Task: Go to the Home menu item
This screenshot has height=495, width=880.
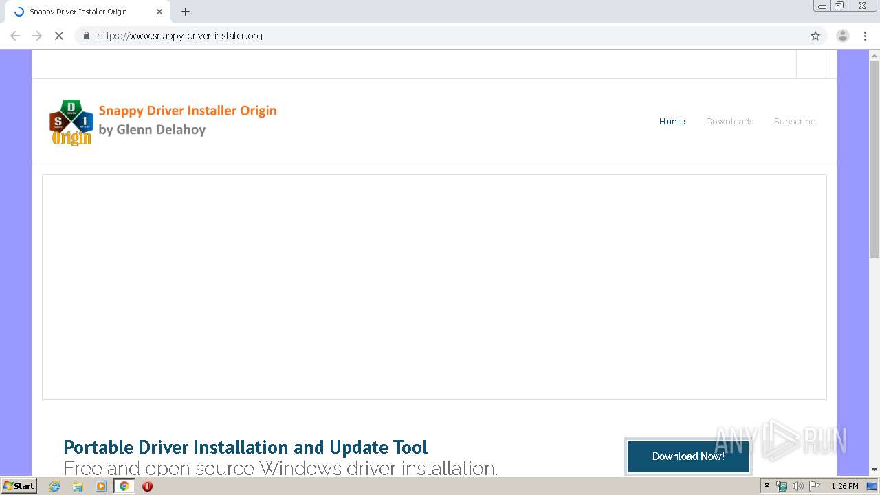Action: (672, 121)
